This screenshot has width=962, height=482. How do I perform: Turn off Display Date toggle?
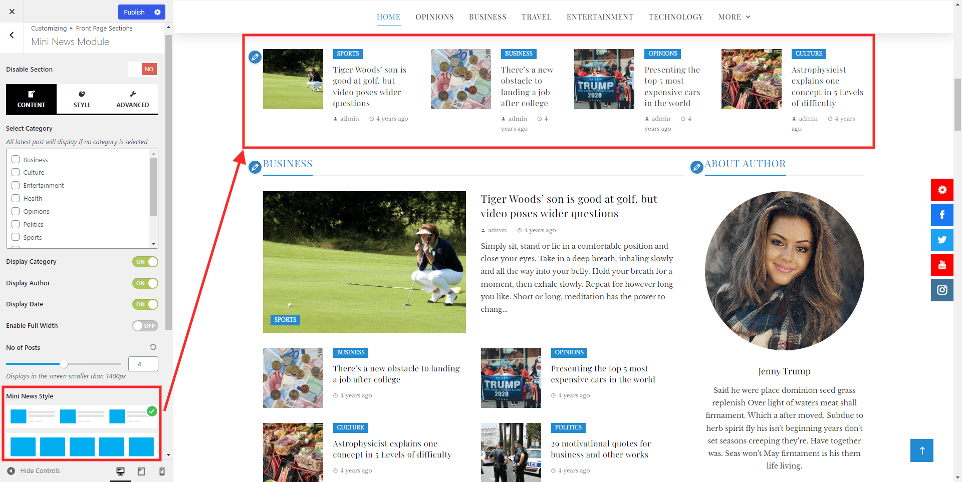pyautogui.click(x=145, y=304)
